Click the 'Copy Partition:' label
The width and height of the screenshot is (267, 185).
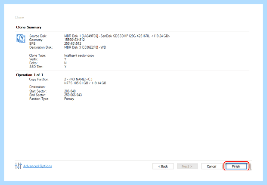[39, 79]
